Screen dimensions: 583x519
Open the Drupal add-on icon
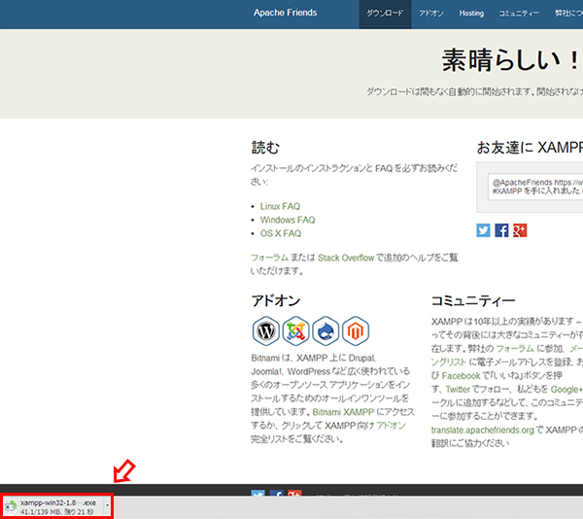326,330
